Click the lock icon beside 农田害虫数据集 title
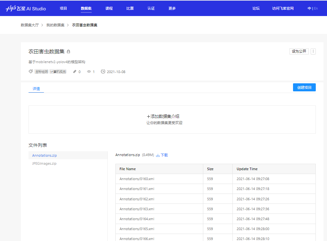 (x=68, y=51)
